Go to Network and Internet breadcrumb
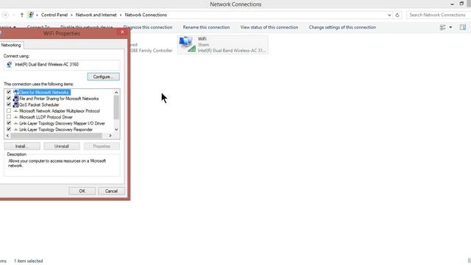This screenshot has height=265, width=471. (96, 15)
